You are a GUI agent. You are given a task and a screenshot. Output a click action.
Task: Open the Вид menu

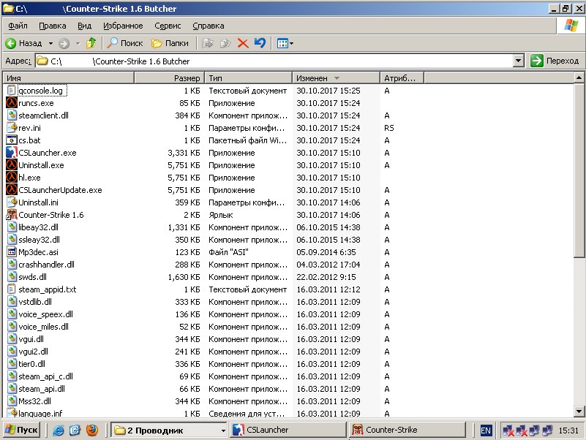[84, 26]
